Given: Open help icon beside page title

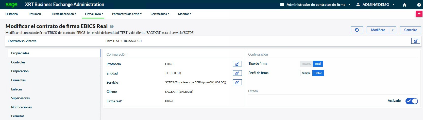Looking at the screenshot, I should (x=112, y=27).
